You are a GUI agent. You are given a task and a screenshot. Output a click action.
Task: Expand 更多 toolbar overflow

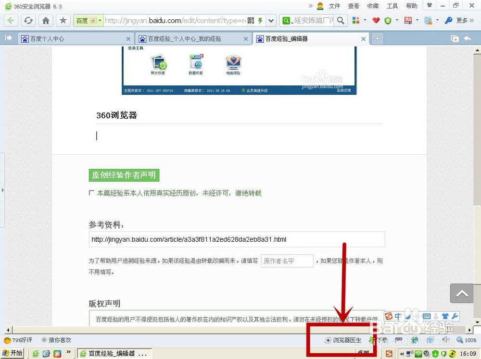465,21
